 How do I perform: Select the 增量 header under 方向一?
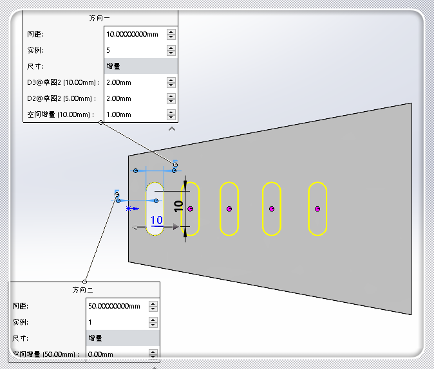pyautogui.click(x=141, y=66)
